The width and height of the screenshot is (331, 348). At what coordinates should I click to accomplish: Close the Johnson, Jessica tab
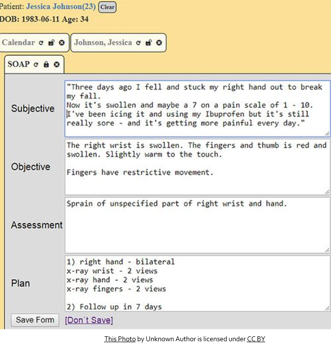(158, 43)
